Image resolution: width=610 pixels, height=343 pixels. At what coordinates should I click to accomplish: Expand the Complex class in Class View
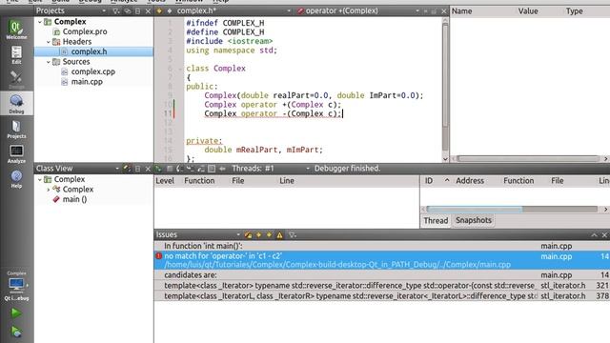49,190
